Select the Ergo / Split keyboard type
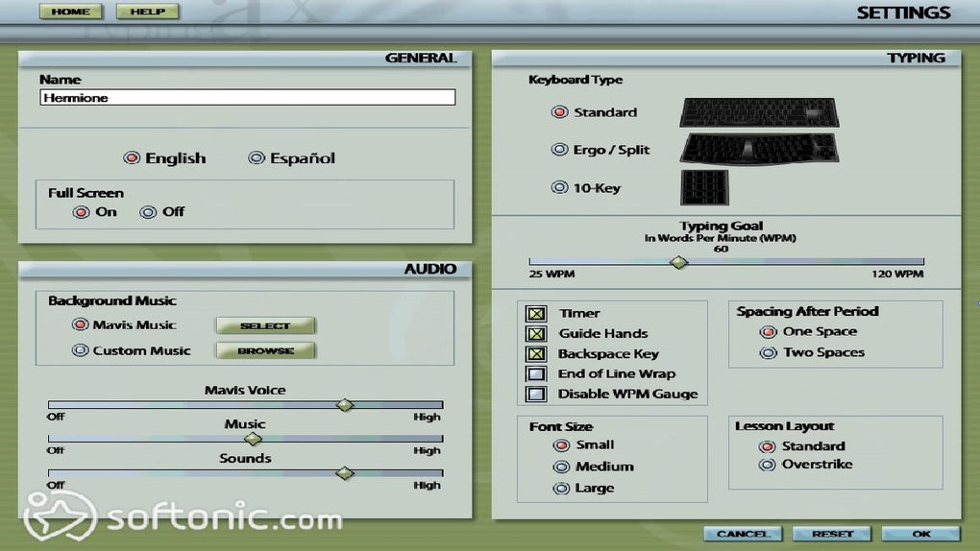Viewport: 980px width, 551px height. tap(559, 150)
